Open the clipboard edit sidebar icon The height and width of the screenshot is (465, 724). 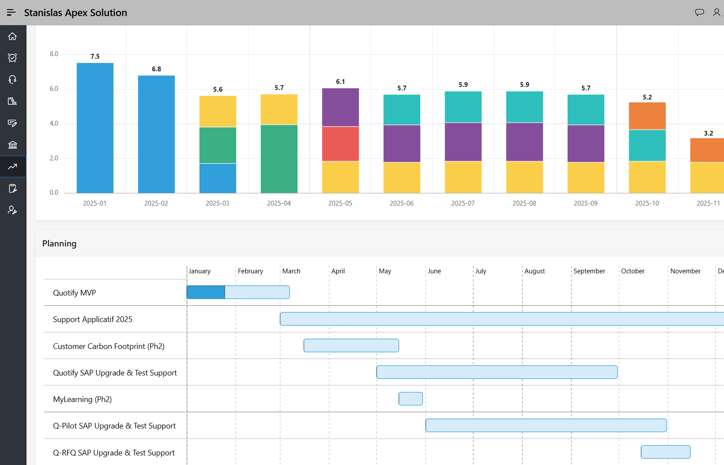point(13,188)
